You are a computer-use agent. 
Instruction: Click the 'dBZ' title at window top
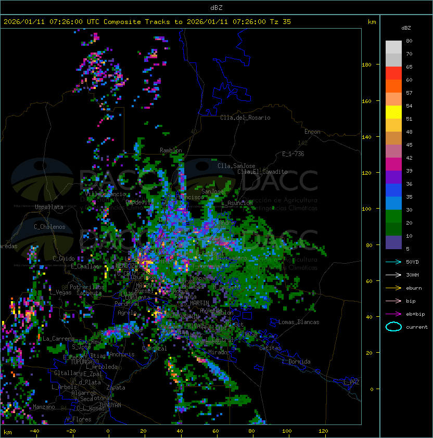point(216,8)
